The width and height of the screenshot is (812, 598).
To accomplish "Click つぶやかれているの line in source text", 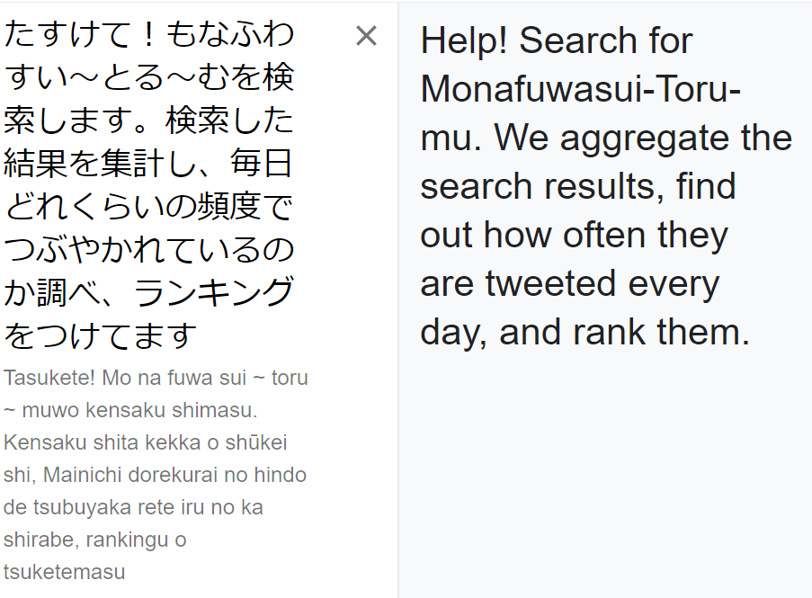I will coord(148,249).
